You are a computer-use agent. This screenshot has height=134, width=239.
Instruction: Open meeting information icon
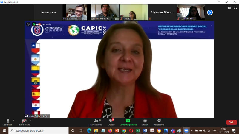coord(28,24)
